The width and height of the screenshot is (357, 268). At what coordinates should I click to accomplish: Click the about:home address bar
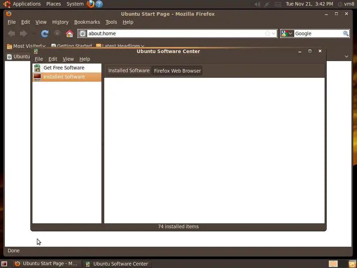(177, 33)
